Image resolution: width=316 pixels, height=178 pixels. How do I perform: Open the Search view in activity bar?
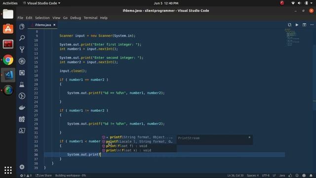[x=22, y=38]
